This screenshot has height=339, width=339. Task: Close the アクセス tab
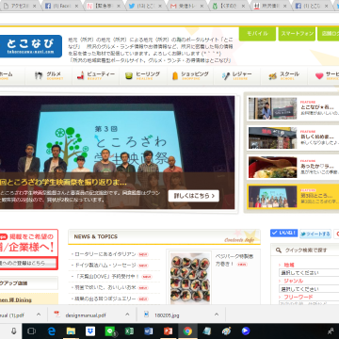coord(35,6)
